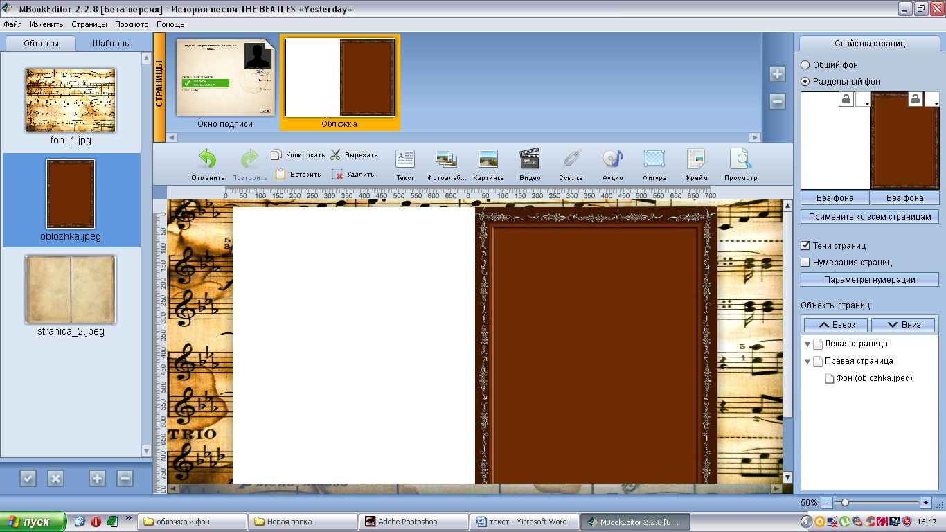
Task: Remove page with the minus button
Action: point(777,102)
